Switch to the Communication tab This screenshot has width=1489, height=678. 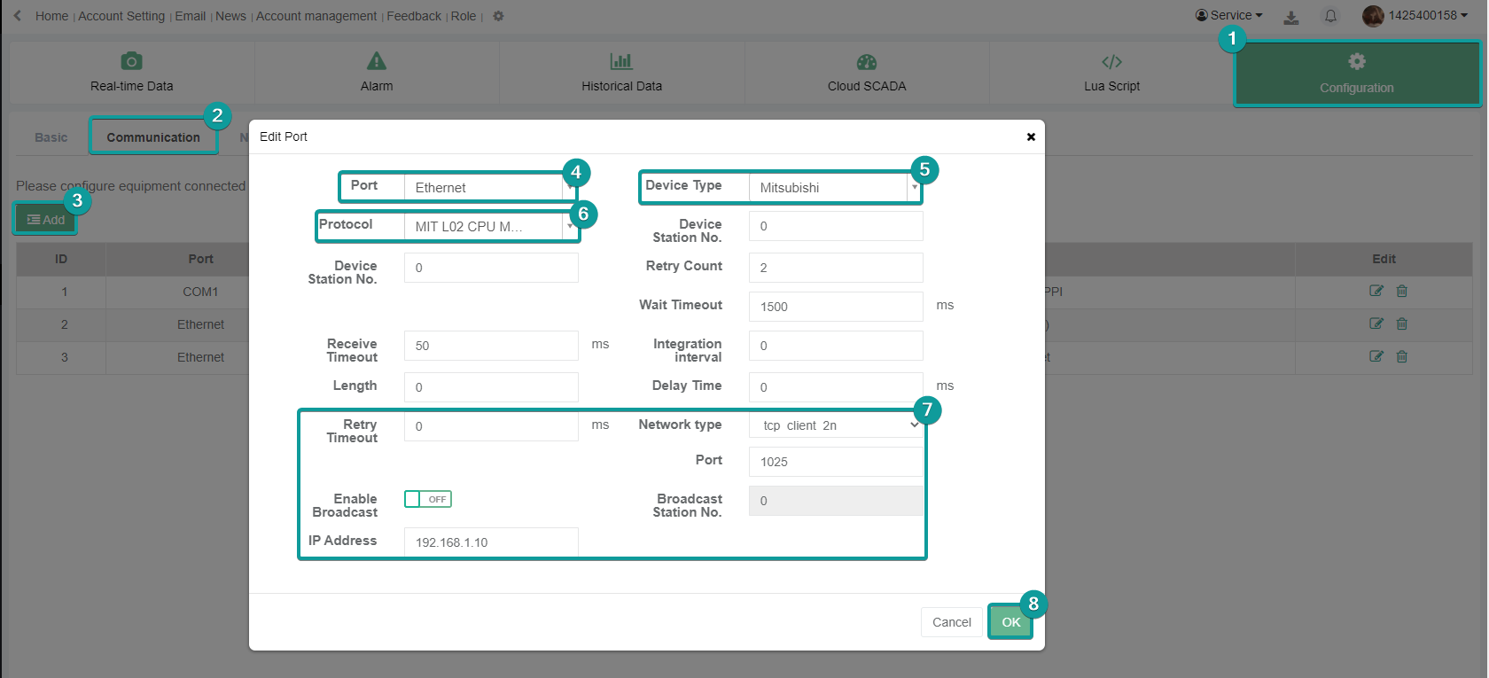(x=153, y=137)
